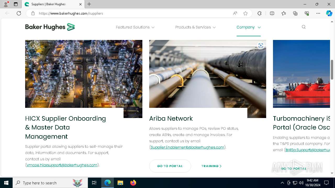Click Turbomachinery GO TO PORTAL button
335x188 pixels.
[294, 169]
